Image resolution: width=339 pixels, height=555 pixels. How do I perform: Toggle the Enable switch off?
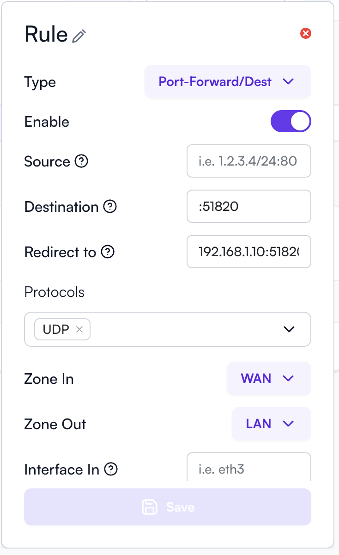click(x=291, y=121)
